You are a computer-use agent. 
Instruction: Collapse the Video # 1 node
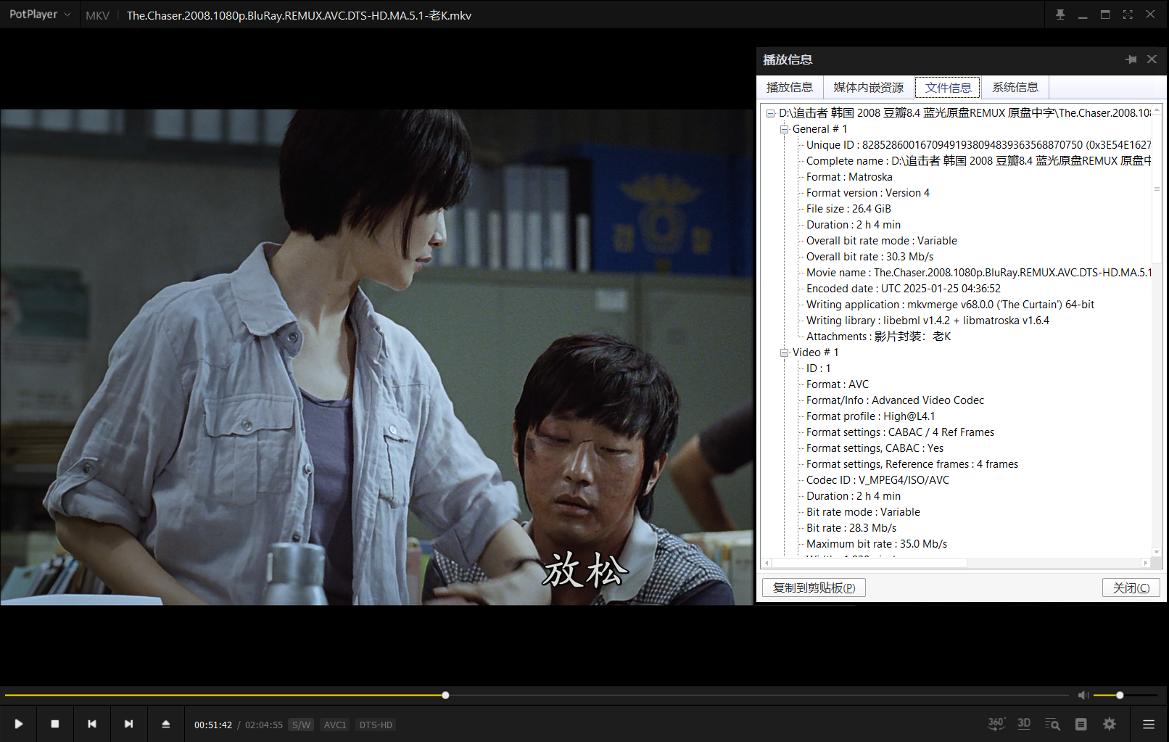click(x=784, y=353)
